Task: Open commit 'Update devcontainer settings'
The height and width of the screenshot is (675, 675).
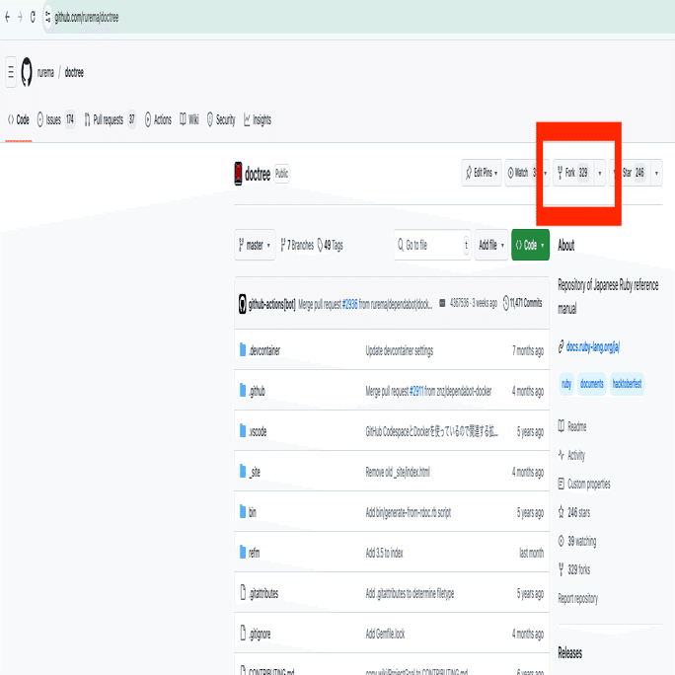Action: 400,351
